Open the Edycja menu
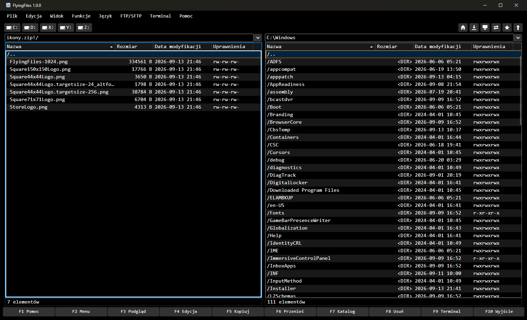The width and height of the screenshot is (527, 320). tap(34, 16)
